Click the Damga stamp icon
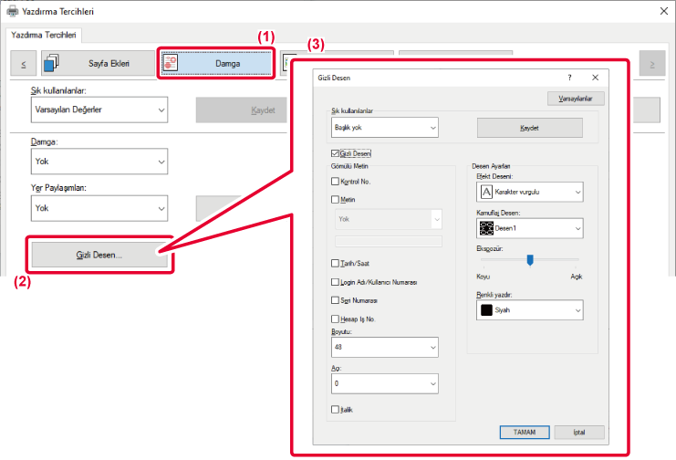This screenshot has height=460, width=676. pos(172,64)
